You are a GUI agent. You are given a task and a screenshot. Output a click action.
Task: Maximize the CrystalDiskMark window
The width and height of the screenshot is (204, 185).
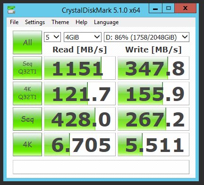coord(169,8)
